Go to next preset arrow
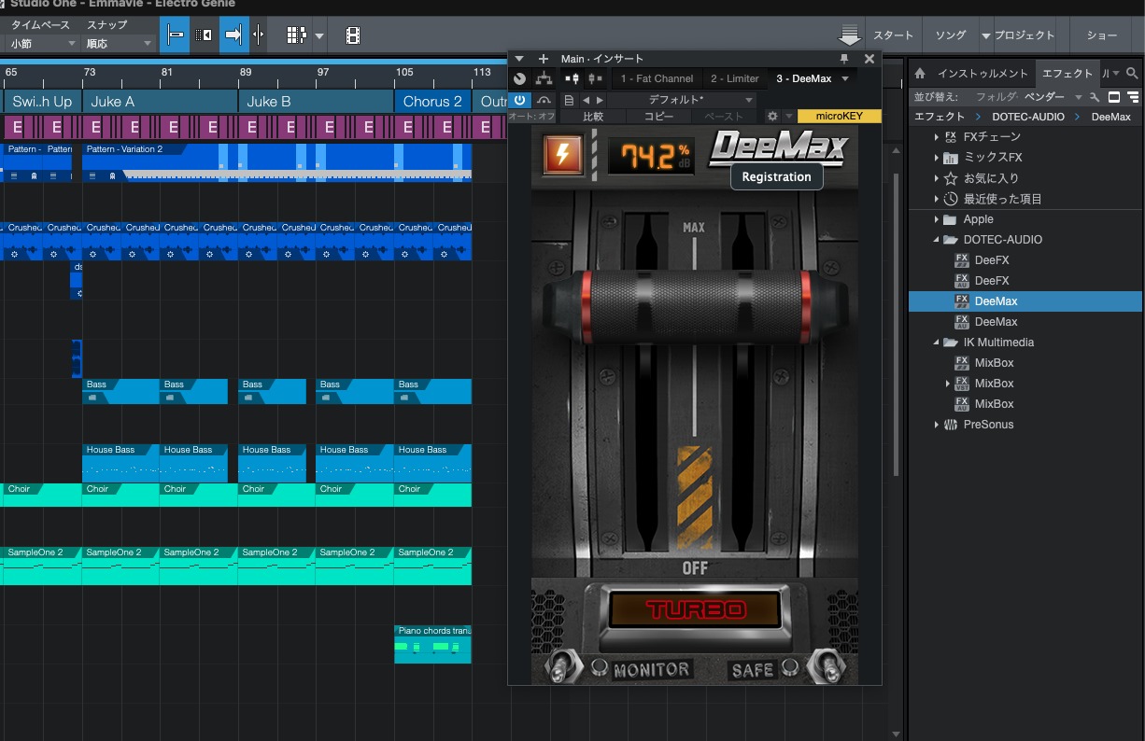Screen dimensions: 1145x741 point(600,100)
